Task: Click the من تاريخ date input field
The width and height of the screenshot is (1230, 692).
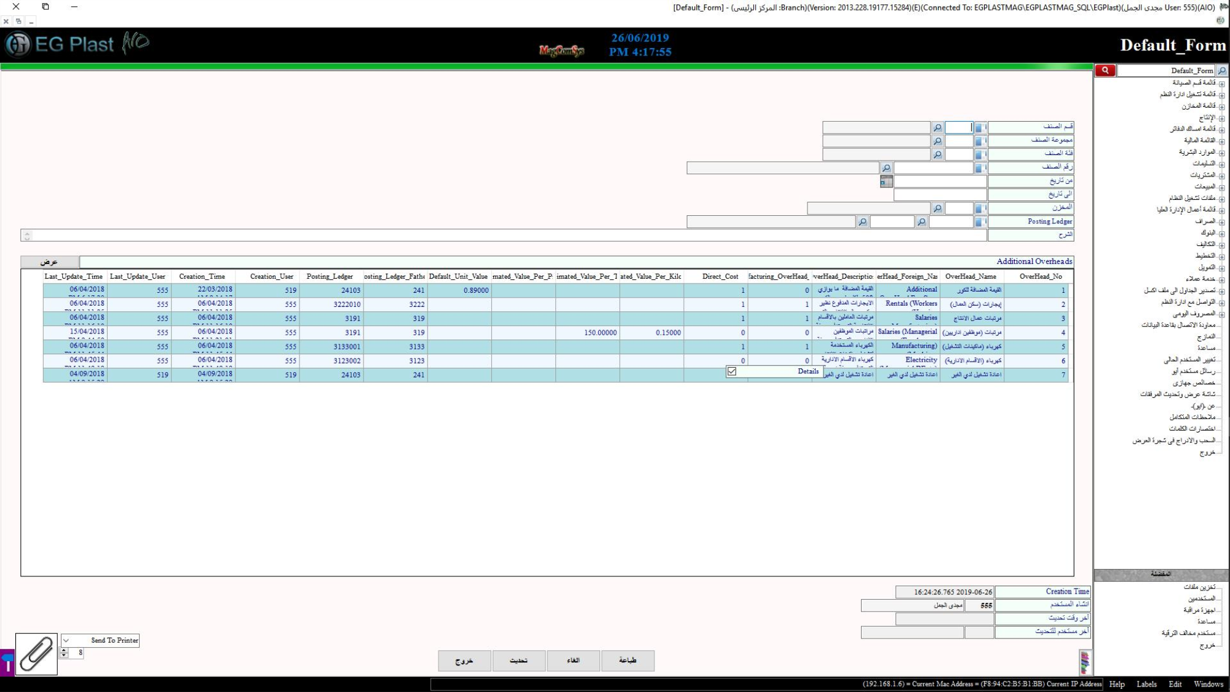Action: [x=940, y=181]
